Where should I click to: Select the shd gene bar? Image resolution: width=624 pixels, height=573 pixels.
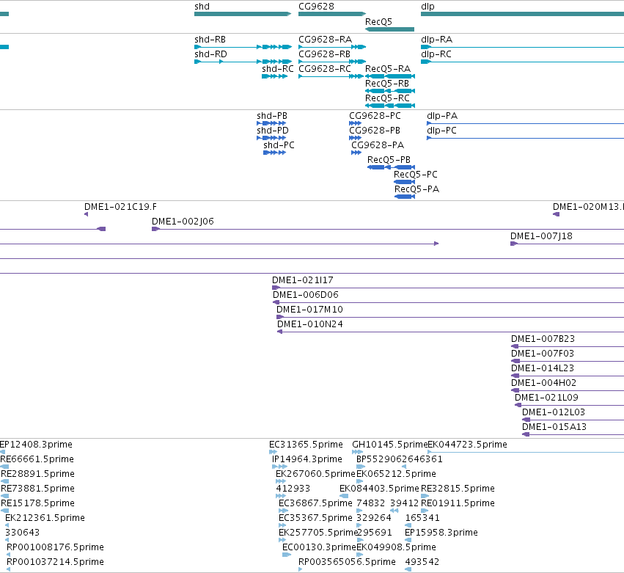[243, 14]
